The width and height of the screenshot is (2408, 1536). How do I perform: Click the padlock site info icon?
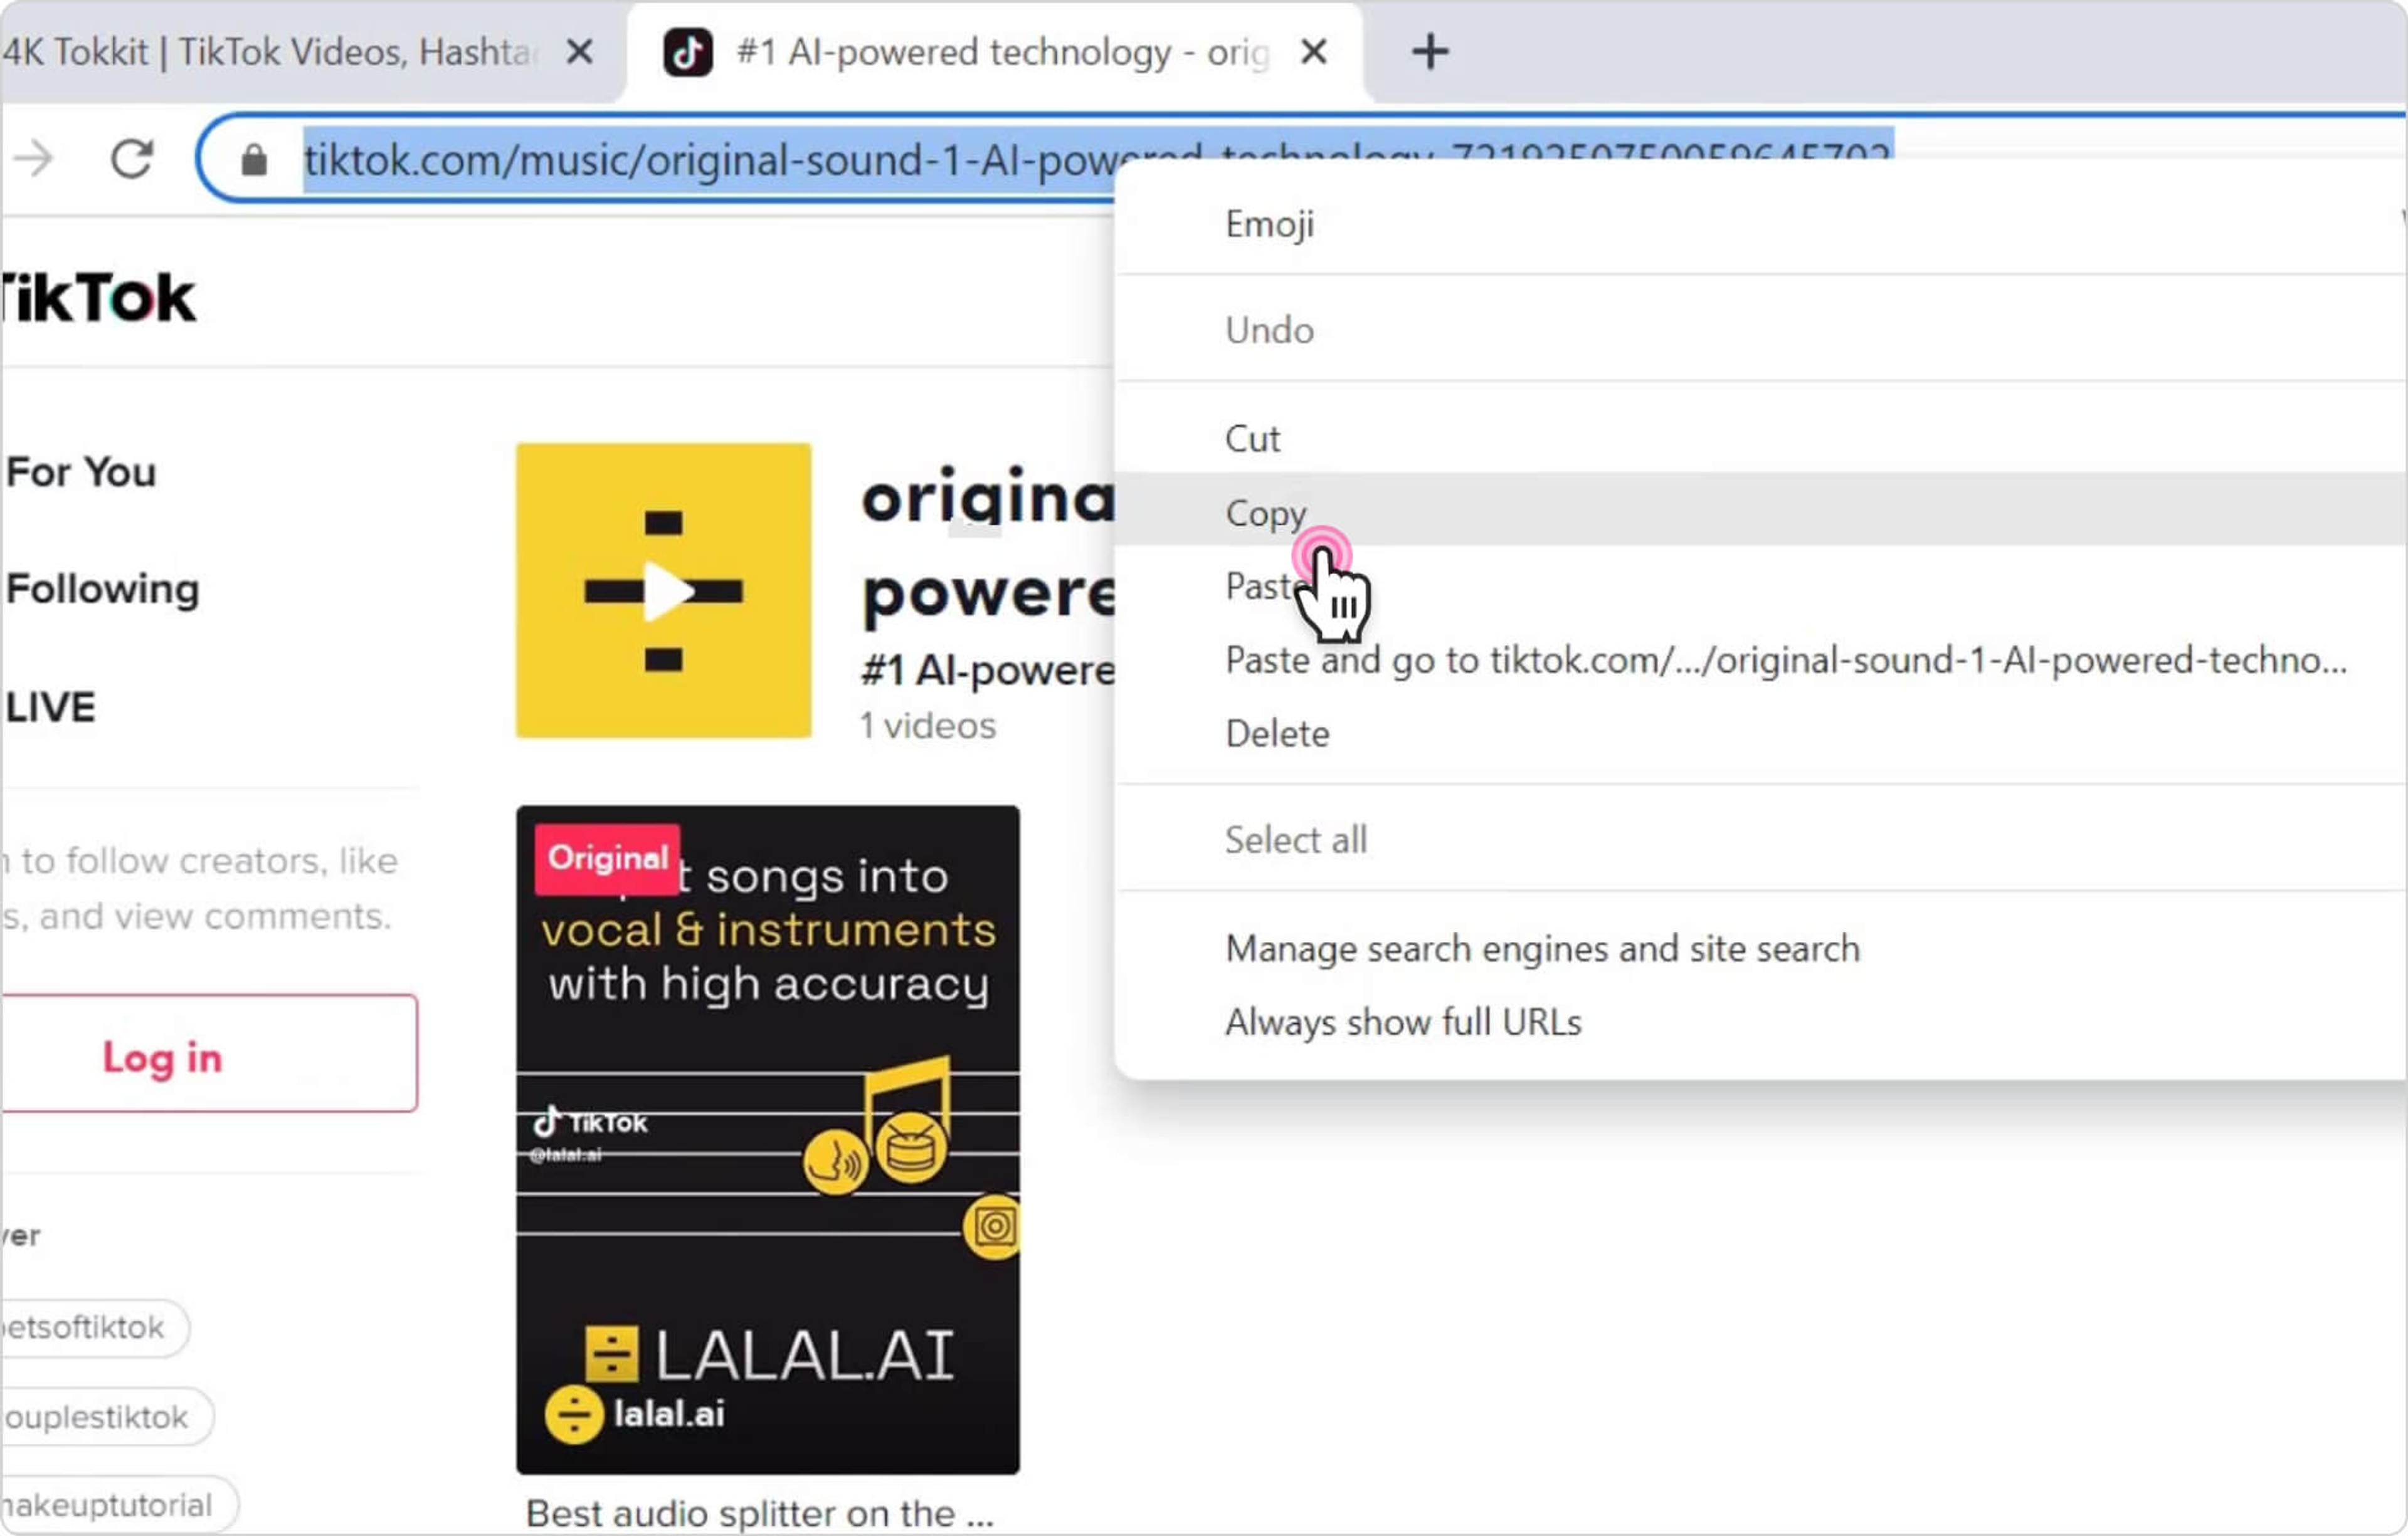click(x=254, y=160)
